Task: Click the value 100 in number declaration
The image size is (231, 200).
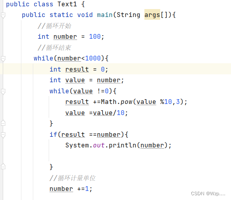Action: (95, 36)
